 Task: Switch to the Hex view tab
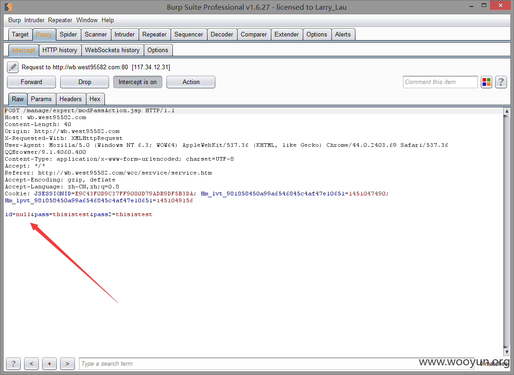tap(95, 99)
